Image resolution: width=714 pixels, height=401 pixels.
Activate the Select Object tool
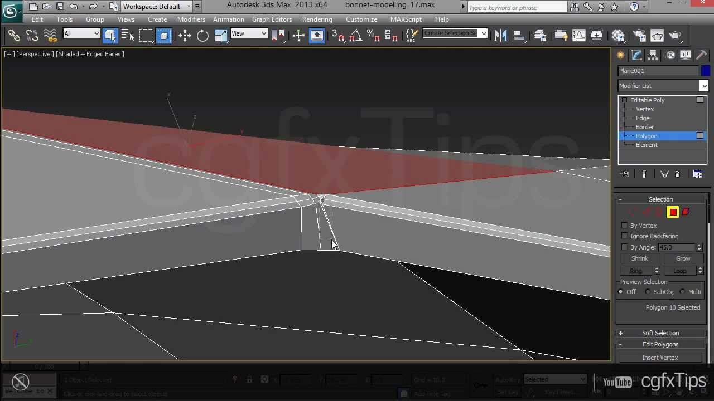(110, 36)
